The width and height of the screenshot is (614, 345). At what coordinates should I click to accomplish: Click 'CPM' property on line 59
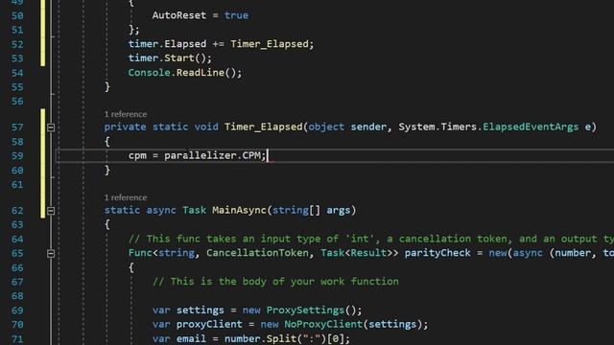point(251,155)
